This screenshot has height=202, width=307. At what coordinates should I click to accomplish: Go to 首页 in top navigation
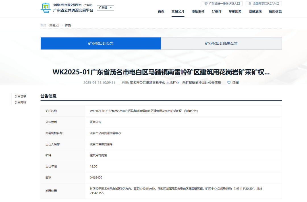click(x=161, y=11)
